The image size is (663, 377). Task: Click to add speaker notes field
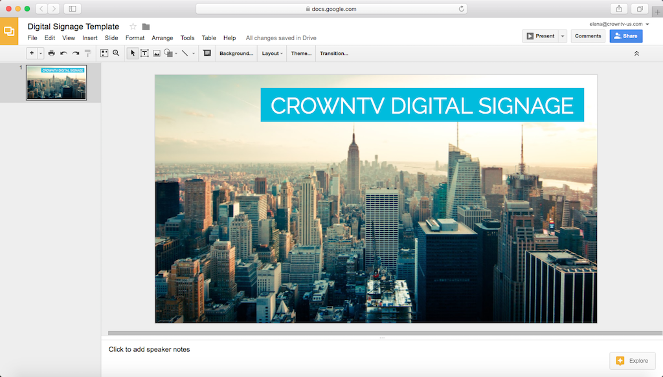point(150,349)
